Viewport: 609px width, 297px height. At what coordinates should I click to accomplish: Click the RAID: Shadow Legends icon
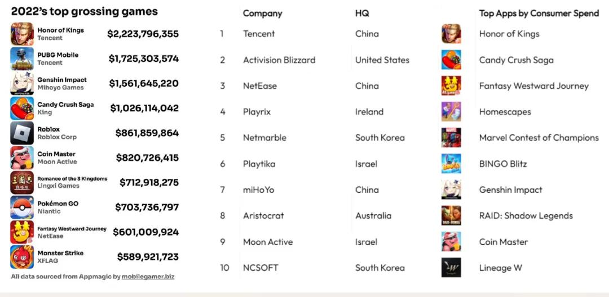click(x=451, y=215)
